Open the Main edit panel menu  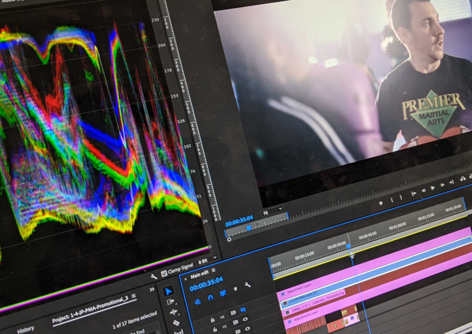tap(213, 270)
